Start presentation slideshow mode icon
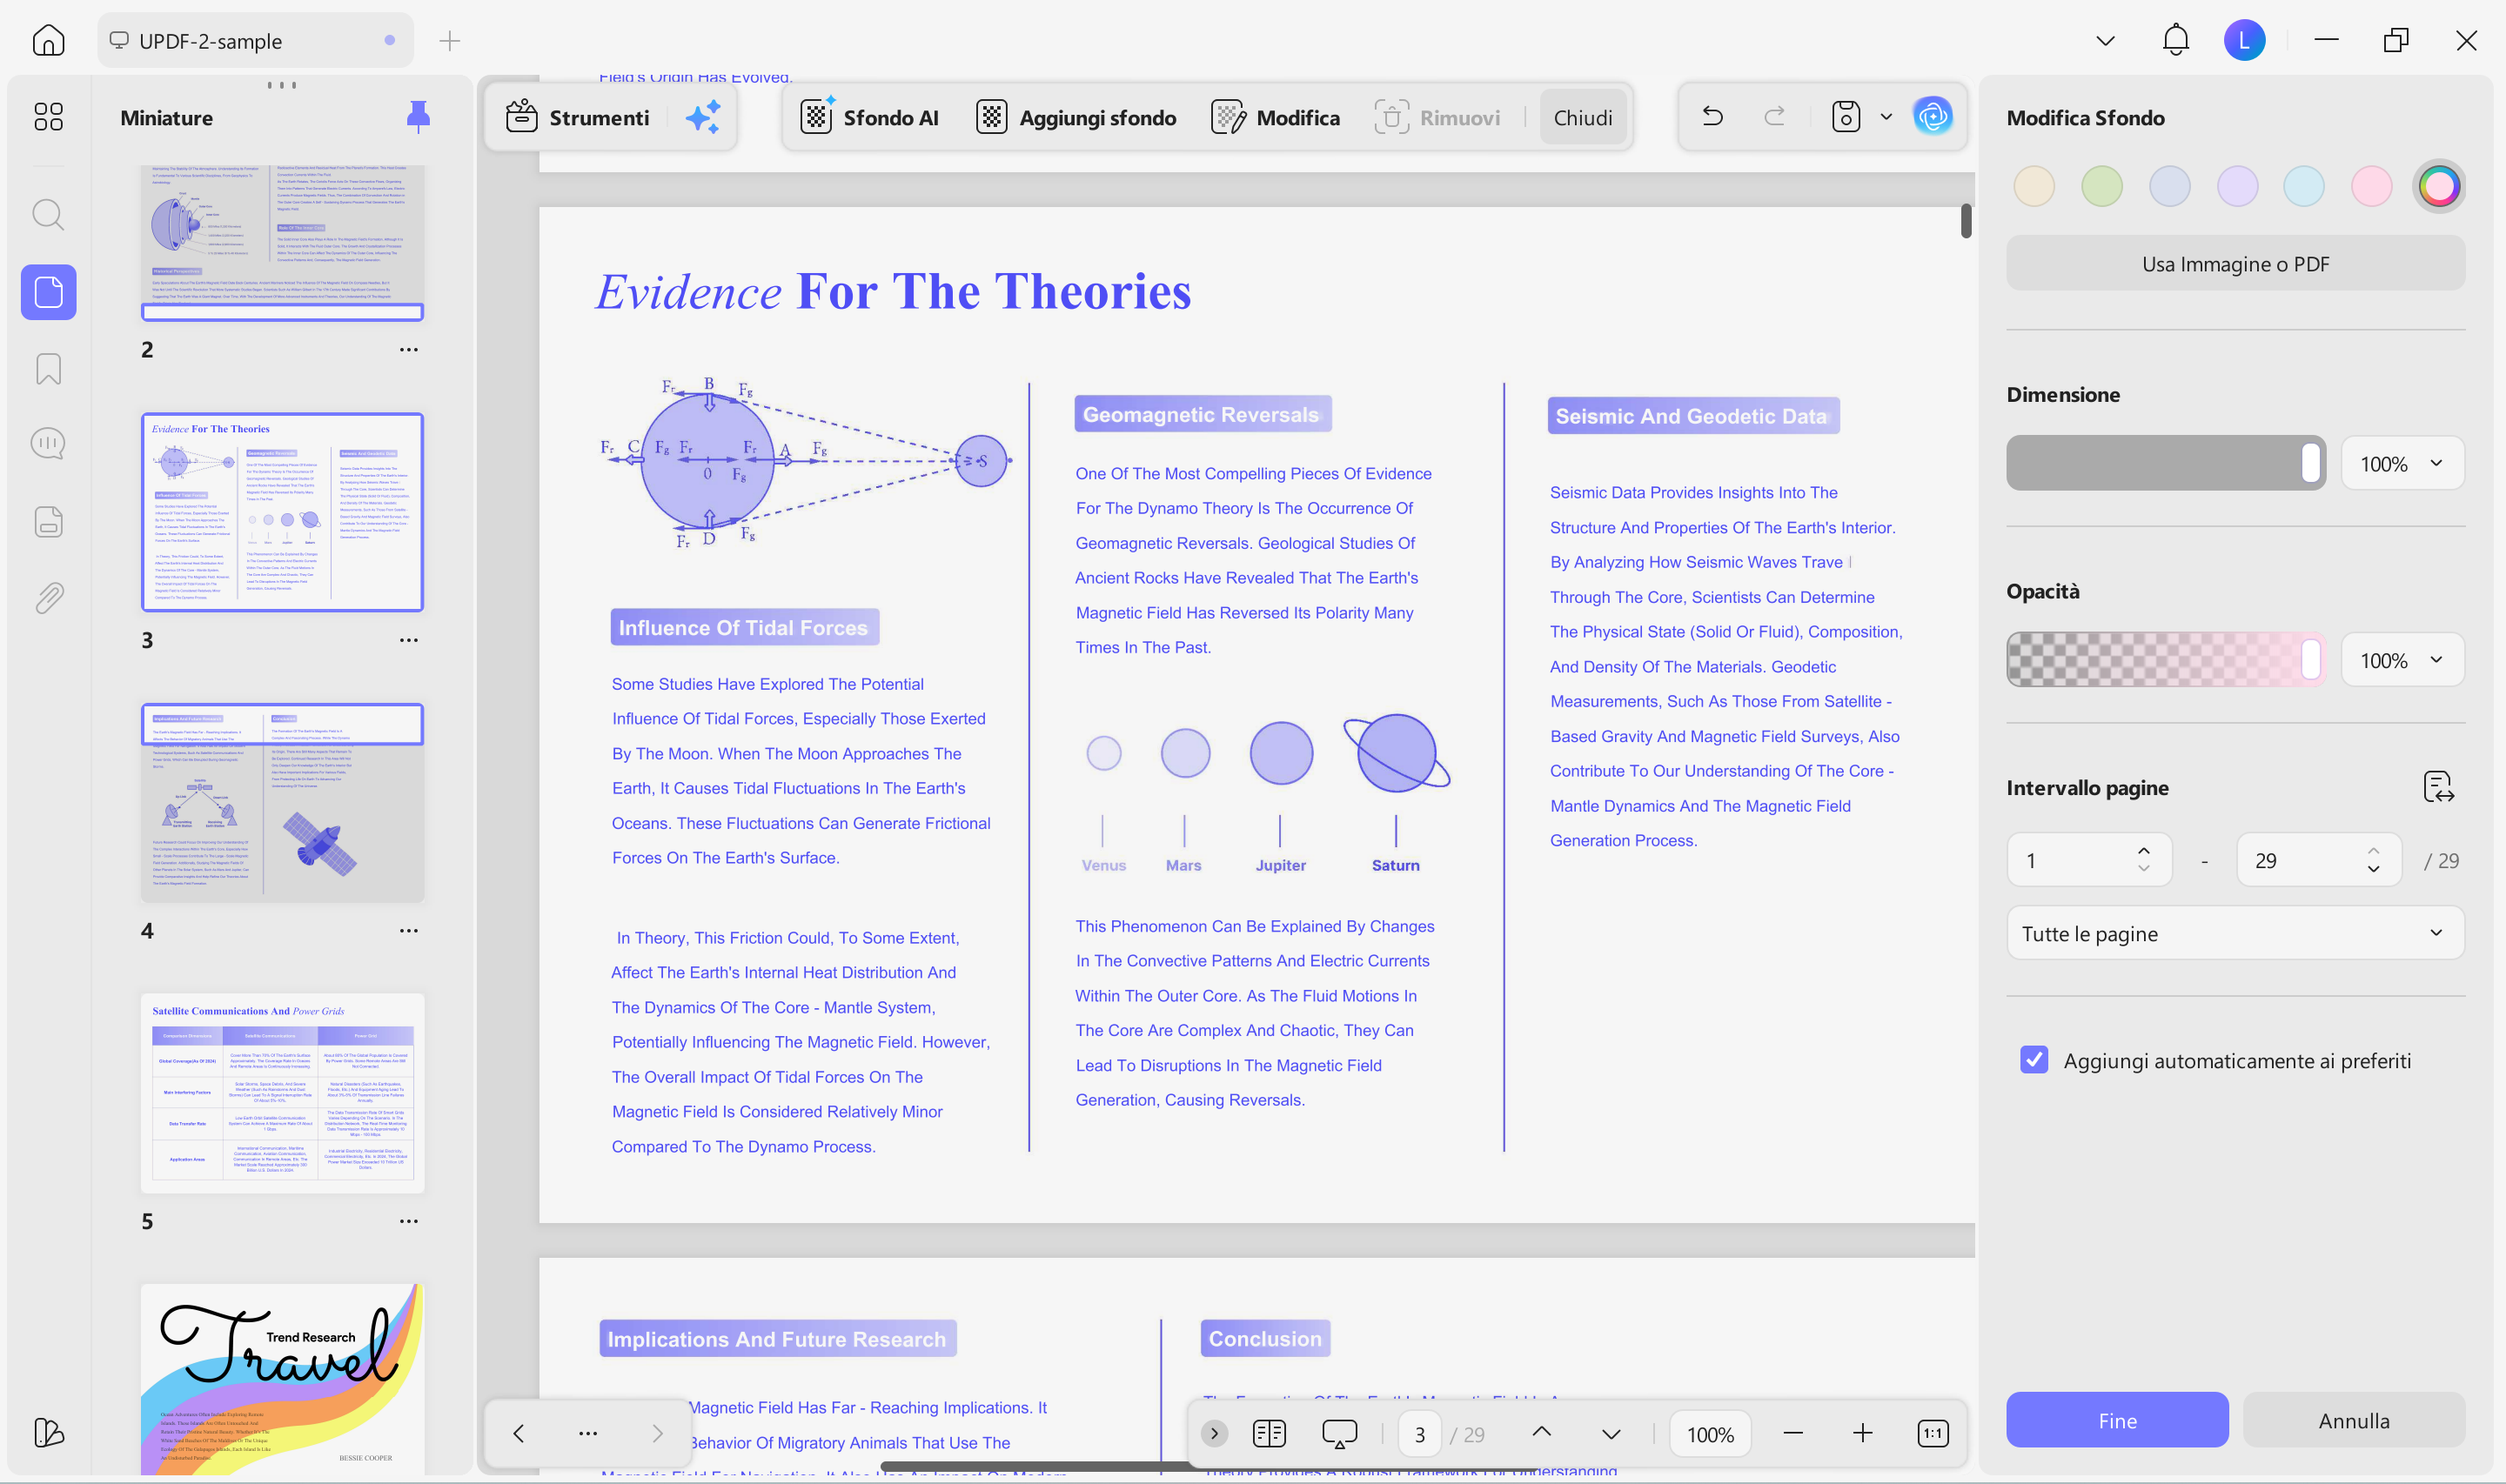 pyautogui.click(x=1339, y=1433)
